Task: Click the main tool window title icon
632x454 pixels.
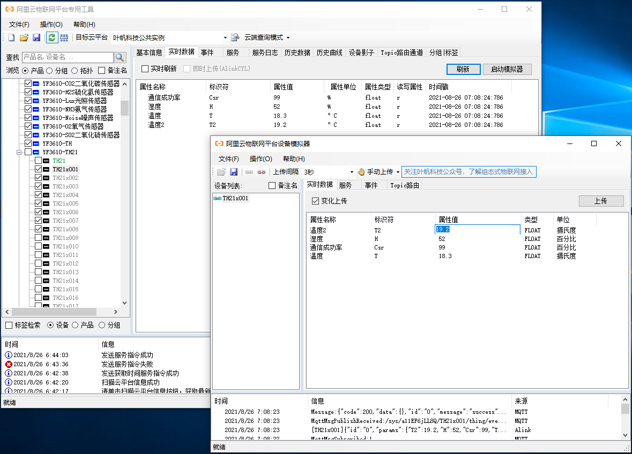Action: 9,9
